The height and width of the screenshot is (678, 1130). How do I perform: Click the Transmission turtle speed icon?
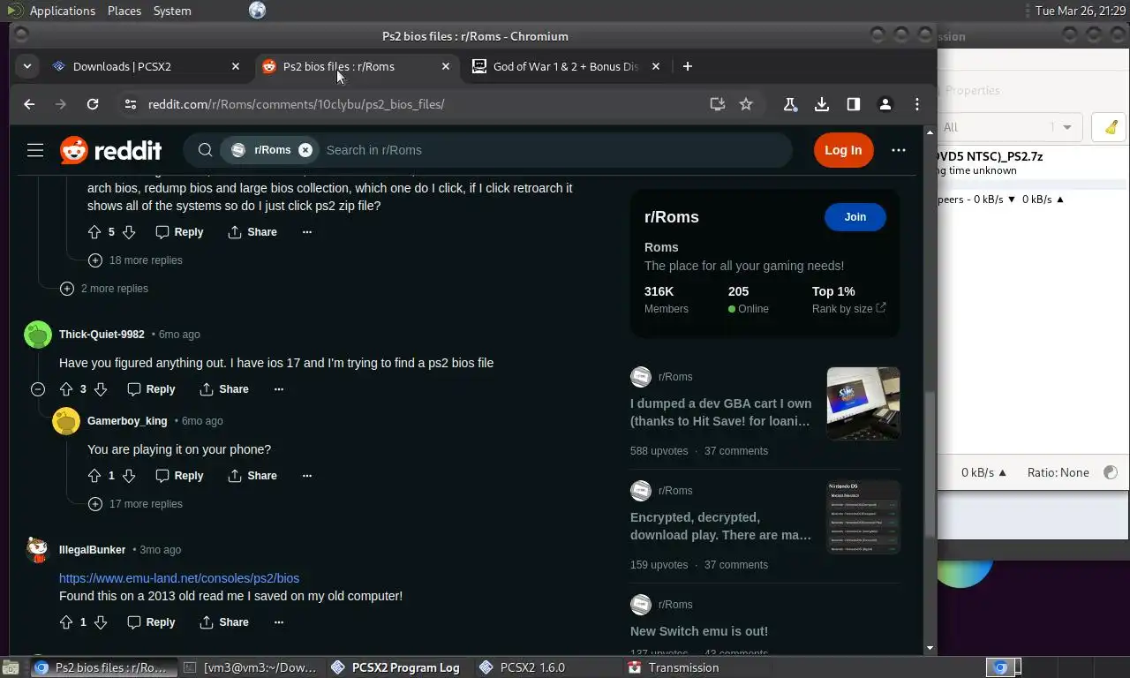coord(1111,472)
